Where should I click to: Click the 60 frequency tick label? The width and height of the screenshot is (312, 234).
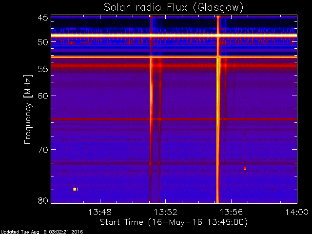(43, 96)
